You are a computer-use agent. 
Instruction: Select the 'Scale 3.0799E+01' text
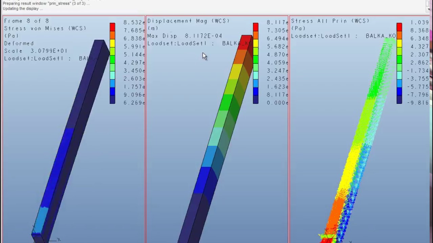pyautogui.click(x=36, y=51)
